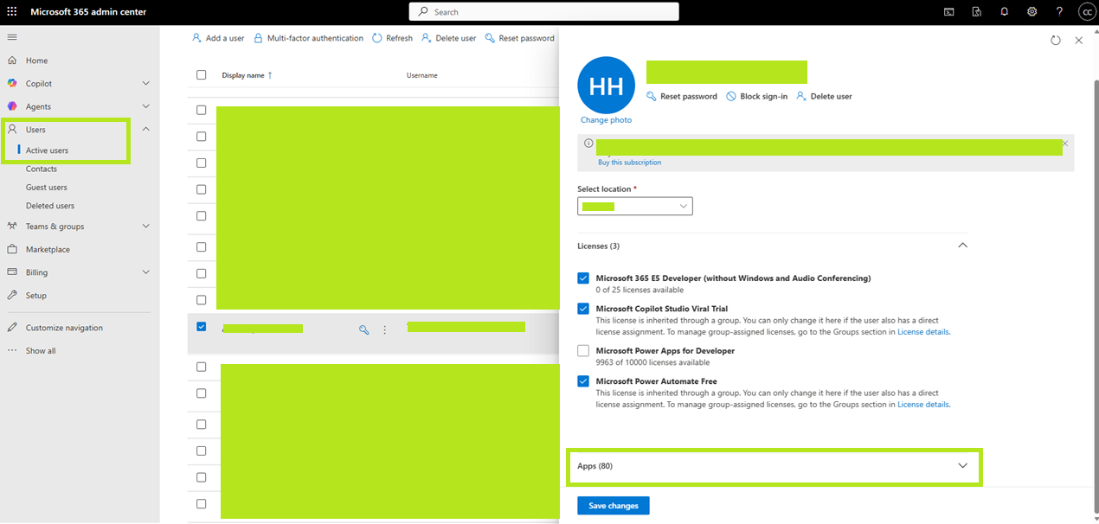Image resolution: width=1099 pixels, height=524 pixels.
Task: Expand the Copilot navigation group
Action: [145, 83]
